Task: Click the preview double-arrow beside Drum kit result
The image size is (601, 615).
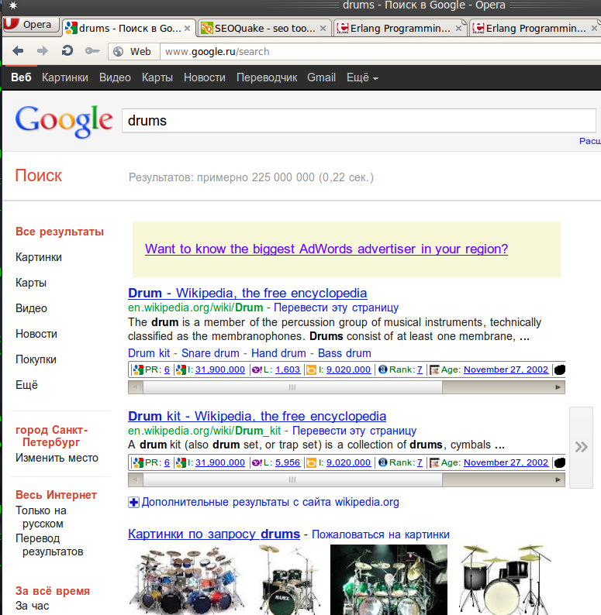Action: click(x=581, y=446)
